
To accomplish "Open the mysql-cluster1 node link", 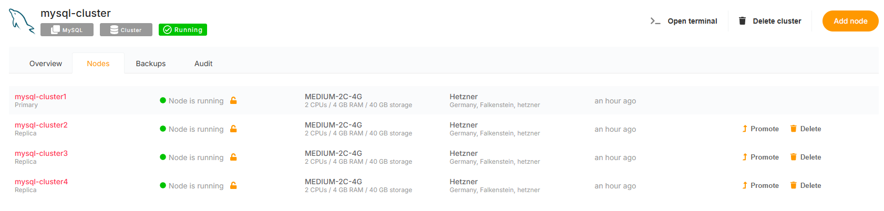I will 40,97.
